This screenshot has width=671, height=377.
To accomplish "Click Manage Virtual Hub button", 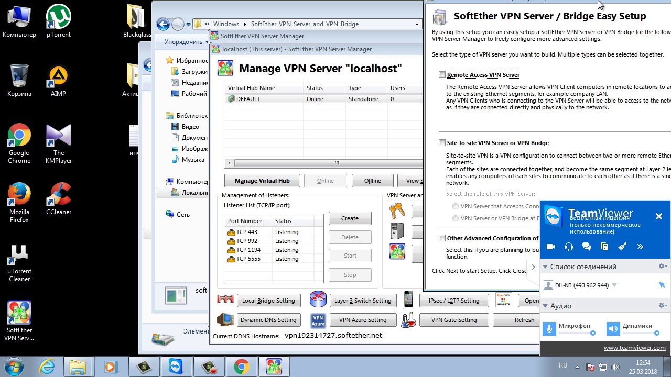I will (262, 181).
